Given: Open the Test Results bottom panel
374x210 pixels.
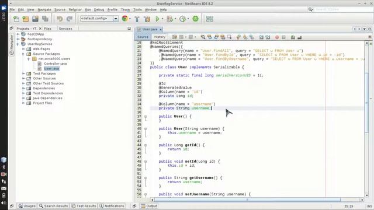Looking at the screenshot, I should [84, 206].
